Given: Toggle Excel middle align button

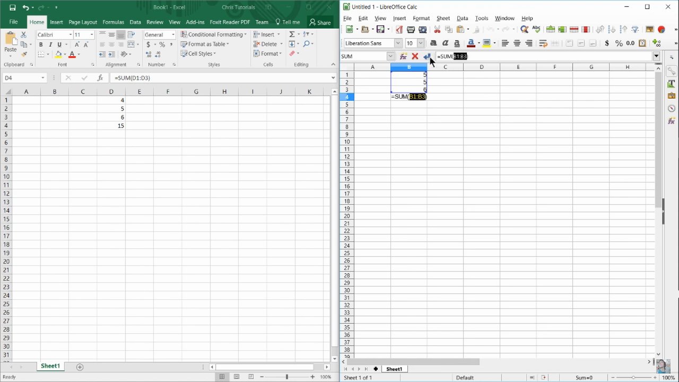Looking at the screenshot, I should [x=111, y=34].
